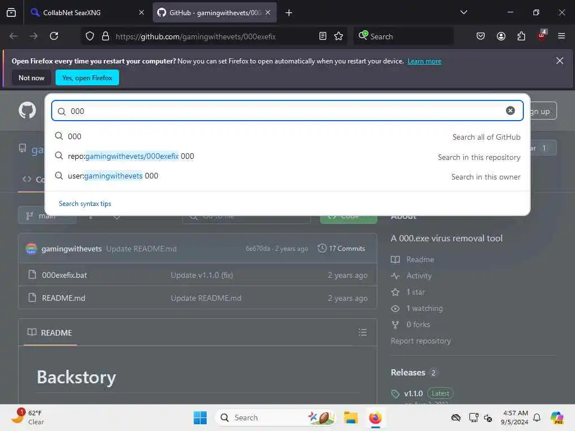
Task: Close the CollabNet SearXNG tab
Action: click(x=142, y=12)
